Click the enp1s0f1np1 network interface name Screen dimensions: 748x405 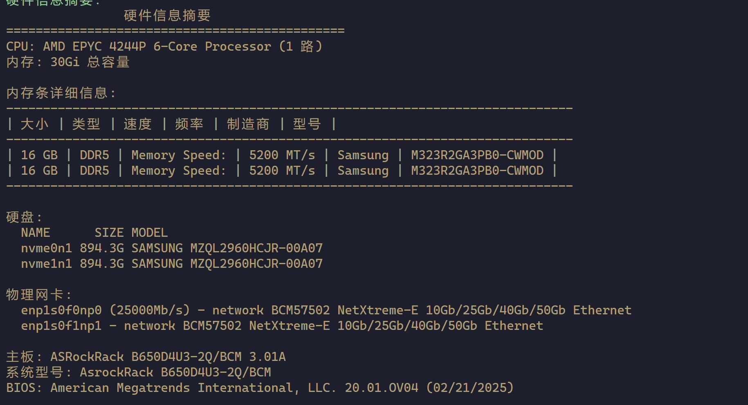click(61, 326)
